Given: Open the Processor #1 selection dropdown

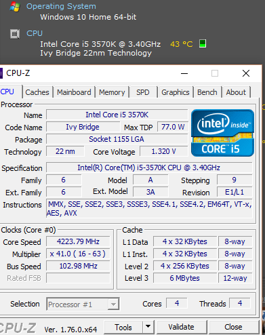Looking at the screenshot, I should click(83, 304).
